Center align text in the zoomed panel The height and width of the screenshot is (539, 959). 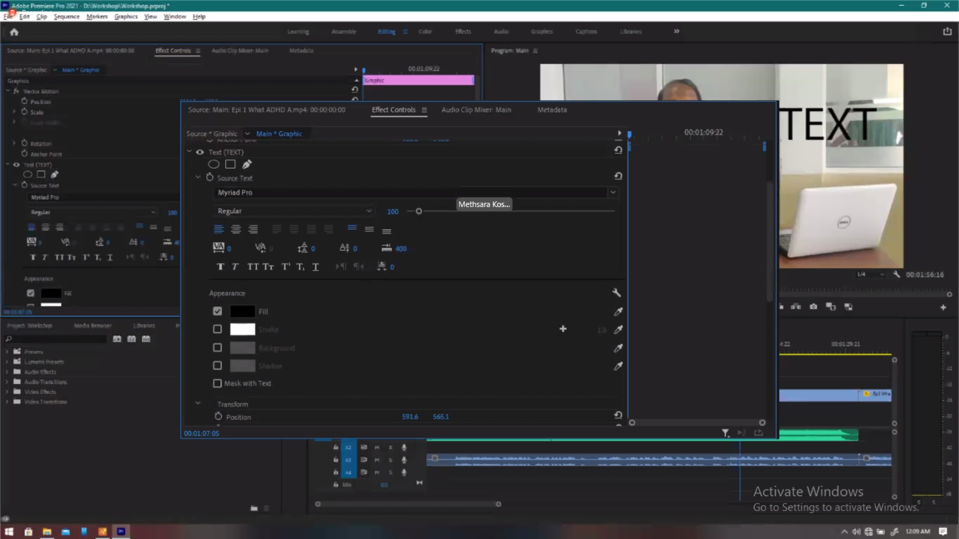(236, 230)
